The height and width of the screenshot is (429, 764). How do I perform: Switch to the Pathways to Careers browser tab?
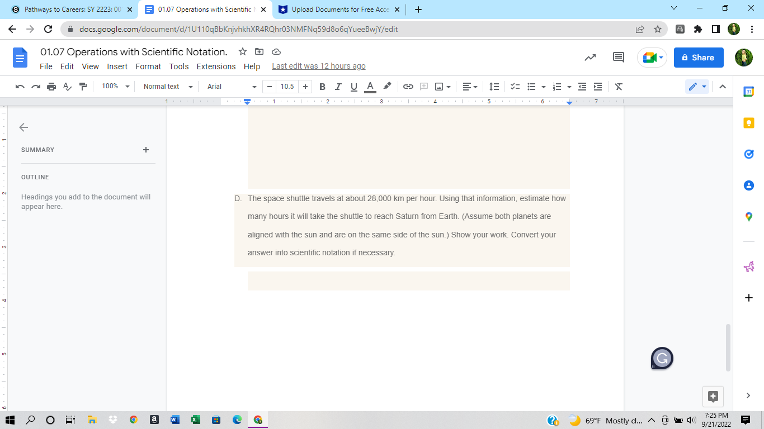(72, 9)
